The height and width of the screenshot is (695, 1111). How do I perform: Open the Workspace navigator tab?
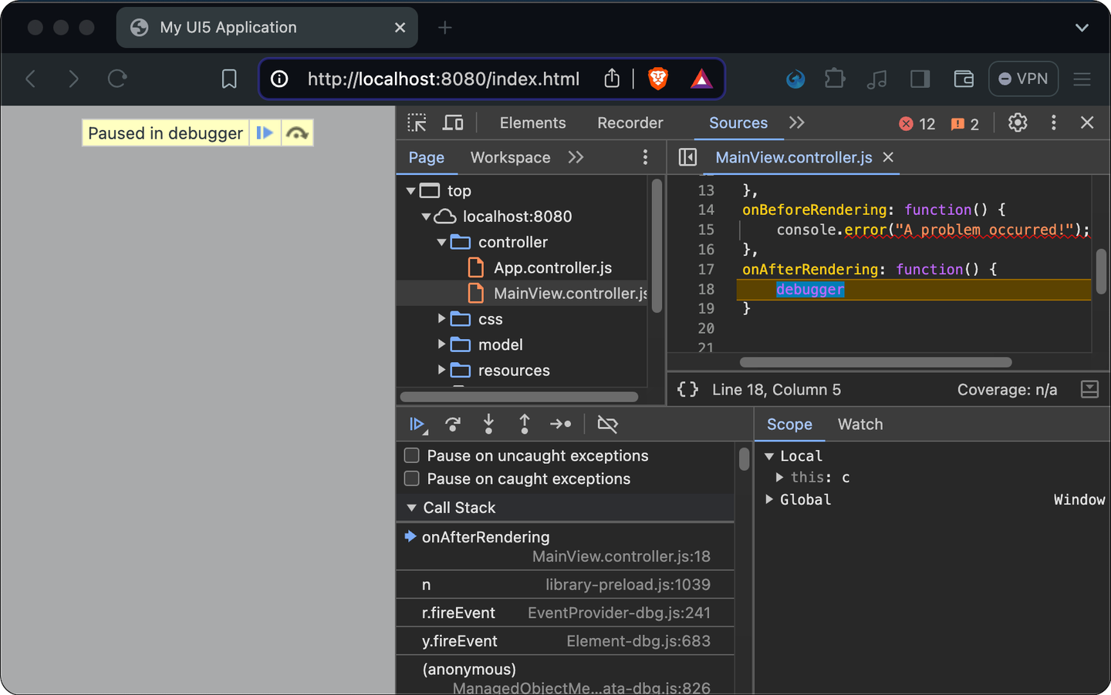(510, 157)
